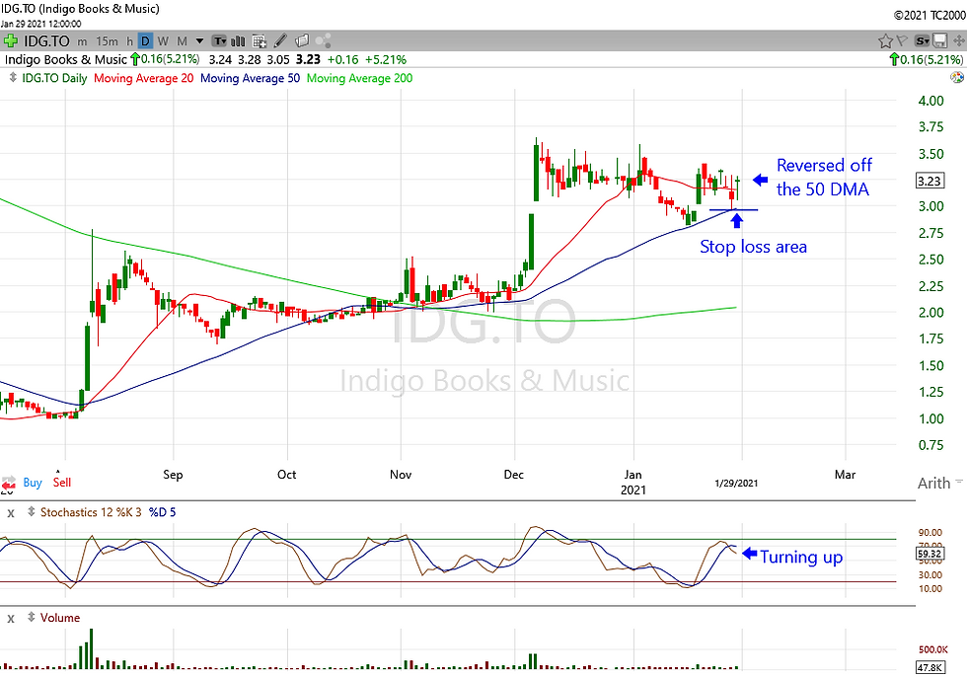Close the Stochastics pane with its x

[x=11, y=513]
